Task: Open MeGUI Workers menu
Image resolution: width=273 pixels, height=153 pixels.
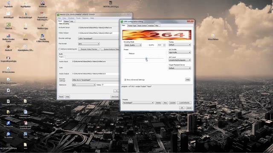Action: coord(71,18)
